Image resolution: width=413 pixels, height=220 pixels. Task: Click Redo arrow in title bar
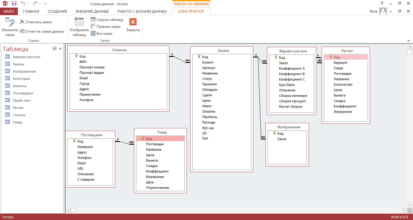click(35, 4)
